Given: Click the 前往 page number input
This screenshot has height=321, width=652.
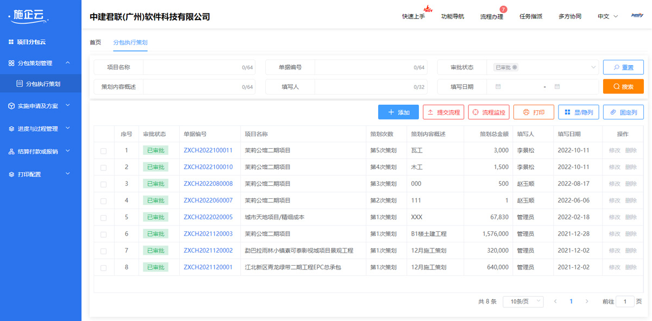Looking at the screenshot, I should tap(625, 301).
